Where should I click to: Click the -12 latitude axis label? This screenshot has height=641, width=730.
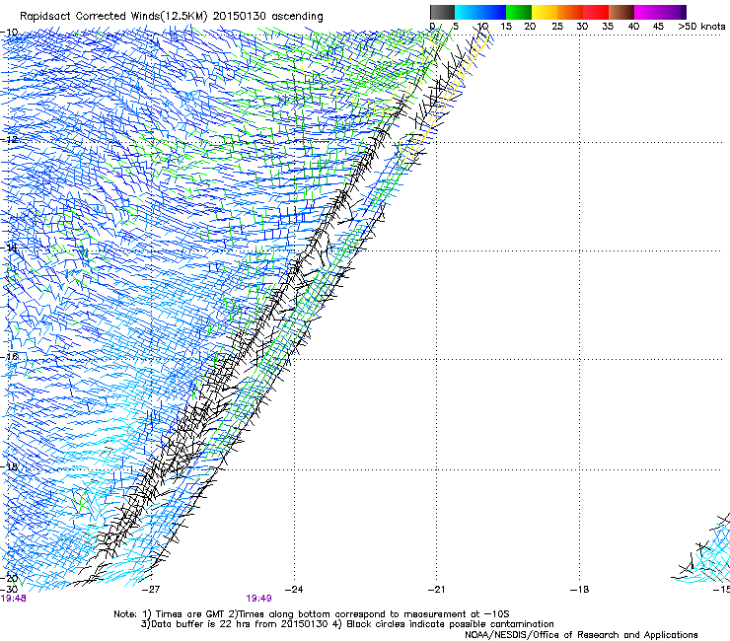pyautogui.click(x=9, y=140)
